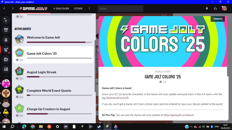232x130 pixels.
Task: Open the quests icon in sidebar
Action: coord(6,50)
